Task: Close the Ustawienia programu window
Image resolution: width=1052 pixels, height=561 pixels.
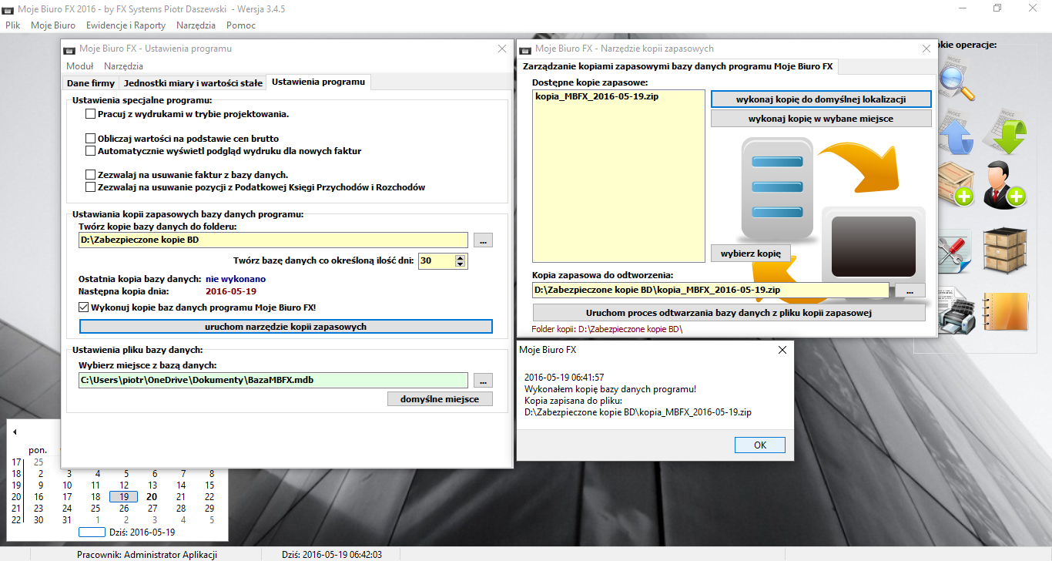Action: point(502,49)
